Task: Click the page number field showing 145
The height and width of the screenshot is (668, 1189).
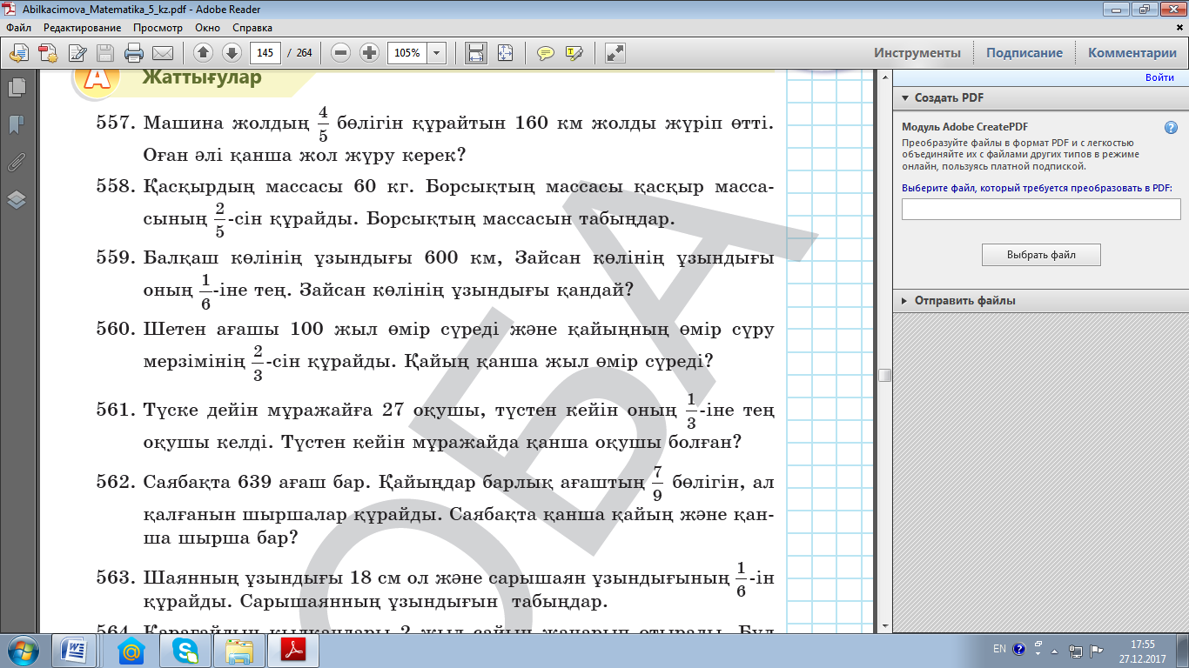Action: click(x=265, y=53)
